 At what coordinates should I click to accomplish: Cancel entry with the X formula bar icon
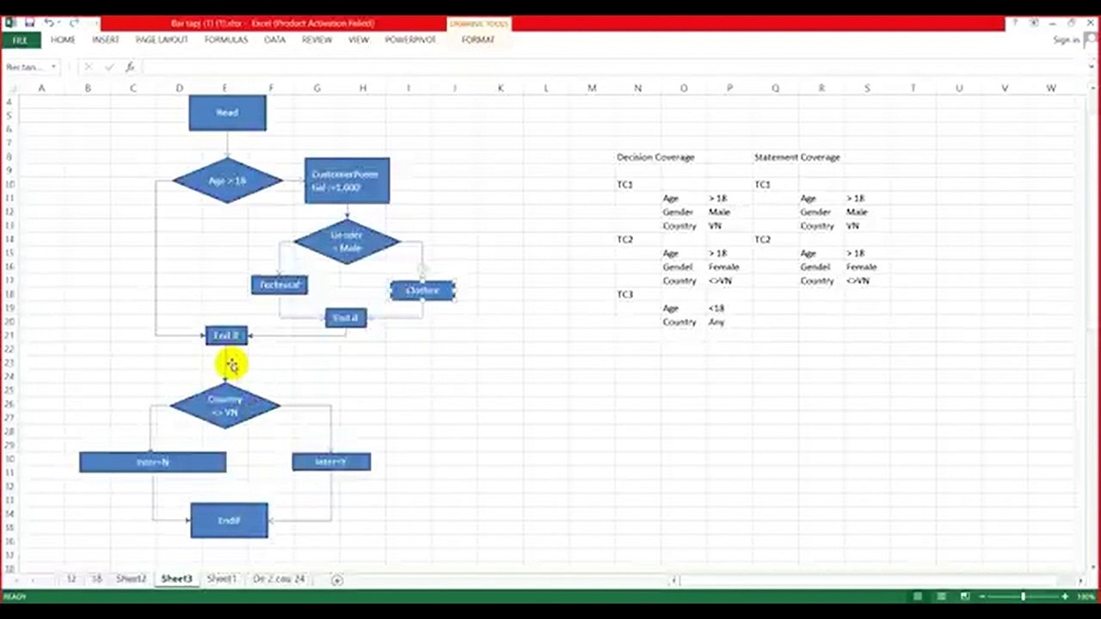coord(88,67)
